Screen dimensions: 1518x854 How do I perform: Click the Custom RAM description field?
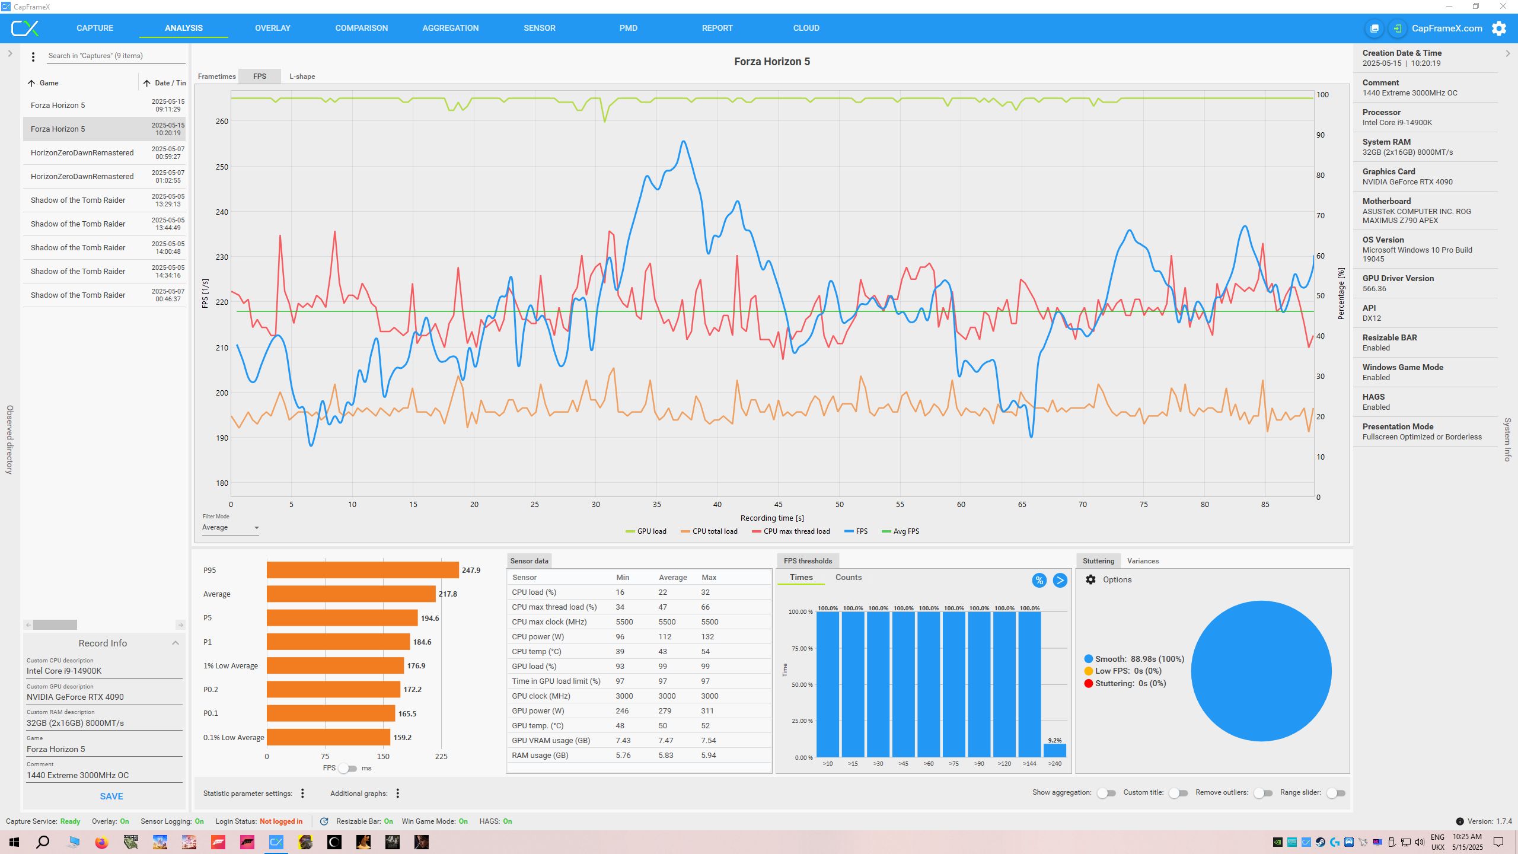[104, 724]
